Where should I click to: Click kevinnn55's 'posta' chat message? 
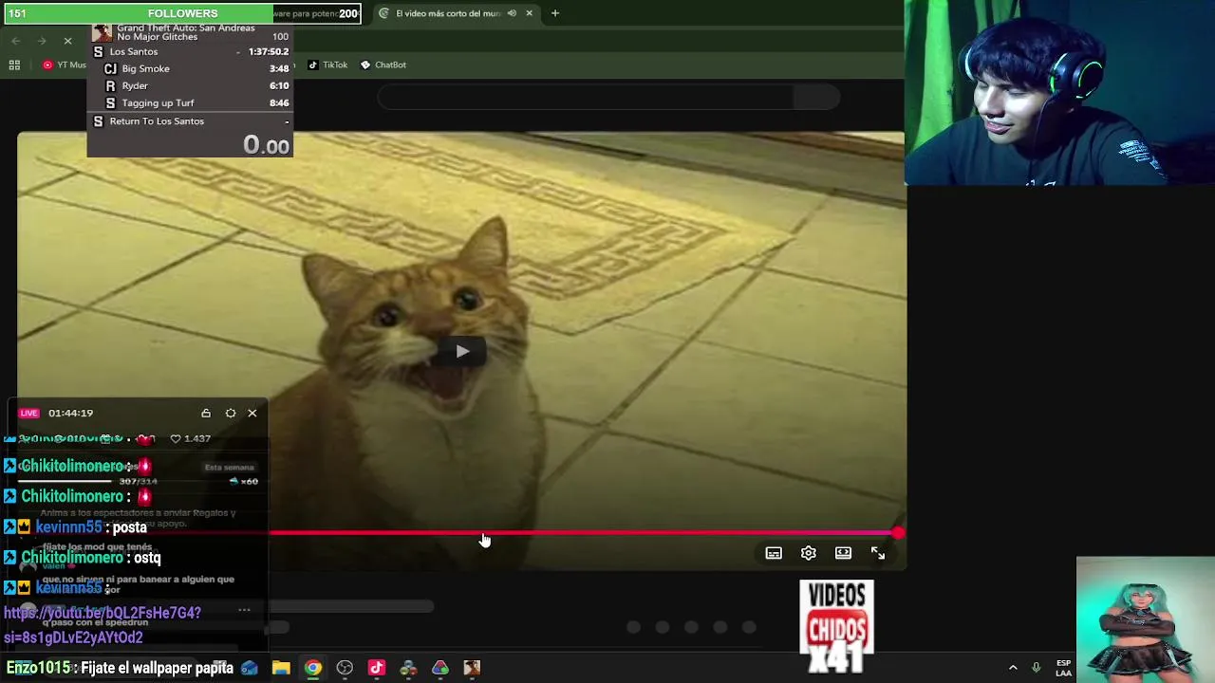point(75,527)
